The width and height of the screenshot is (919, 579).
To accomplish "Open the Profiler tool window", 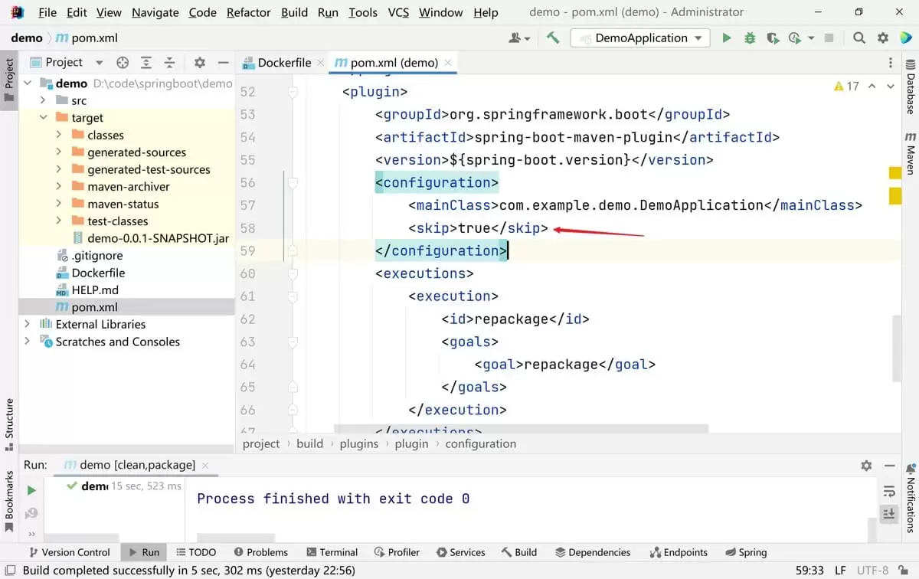I will coord(397,552).
